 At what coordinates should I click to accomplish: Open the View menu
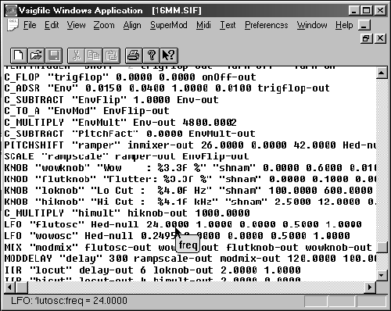[76, 25]
